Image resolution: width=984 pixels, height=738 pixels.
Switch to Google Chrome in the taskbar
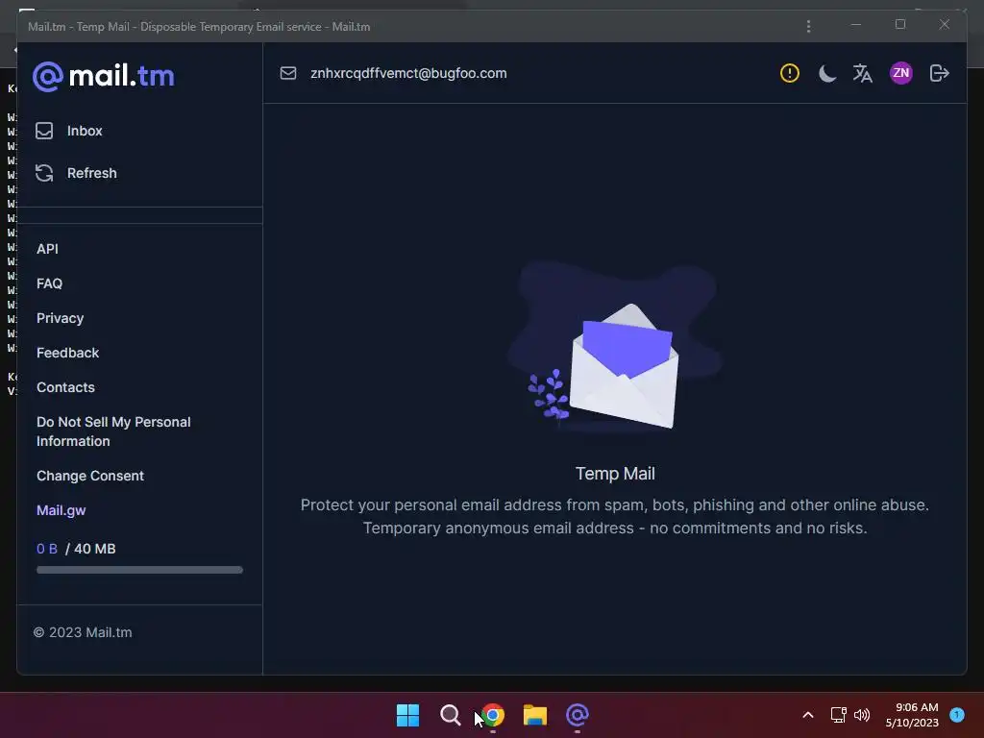[x=493, y=715]
